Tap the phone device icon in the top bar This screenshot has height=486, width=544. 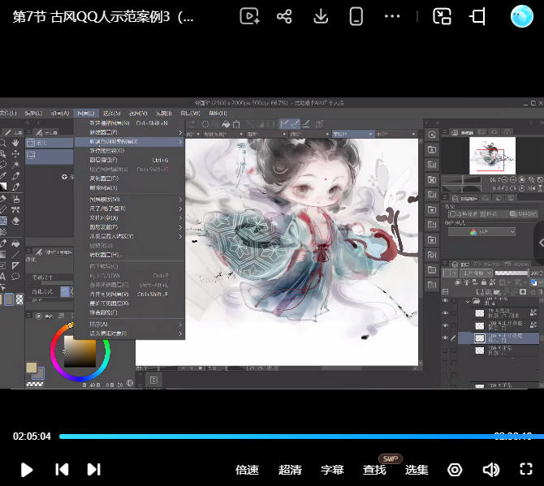(x=356, y=16)
